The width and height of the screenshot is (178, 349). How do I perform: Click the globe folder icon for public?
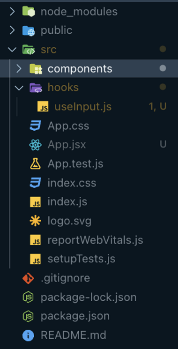click(x=29, y=30)
